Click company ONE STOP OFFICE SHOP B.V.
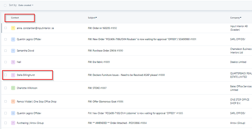252x129 pixels. (240, 102)
